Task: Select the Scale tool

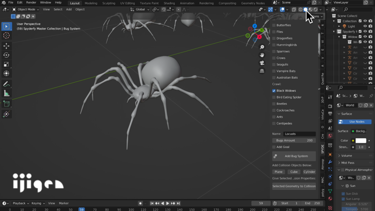Action: (7, 64)
